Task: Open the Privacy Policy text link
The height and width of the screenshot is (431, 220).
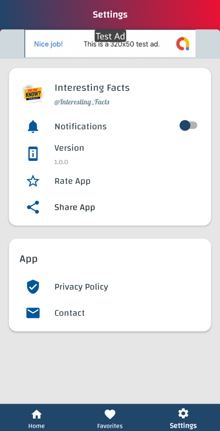Action: 81,287
